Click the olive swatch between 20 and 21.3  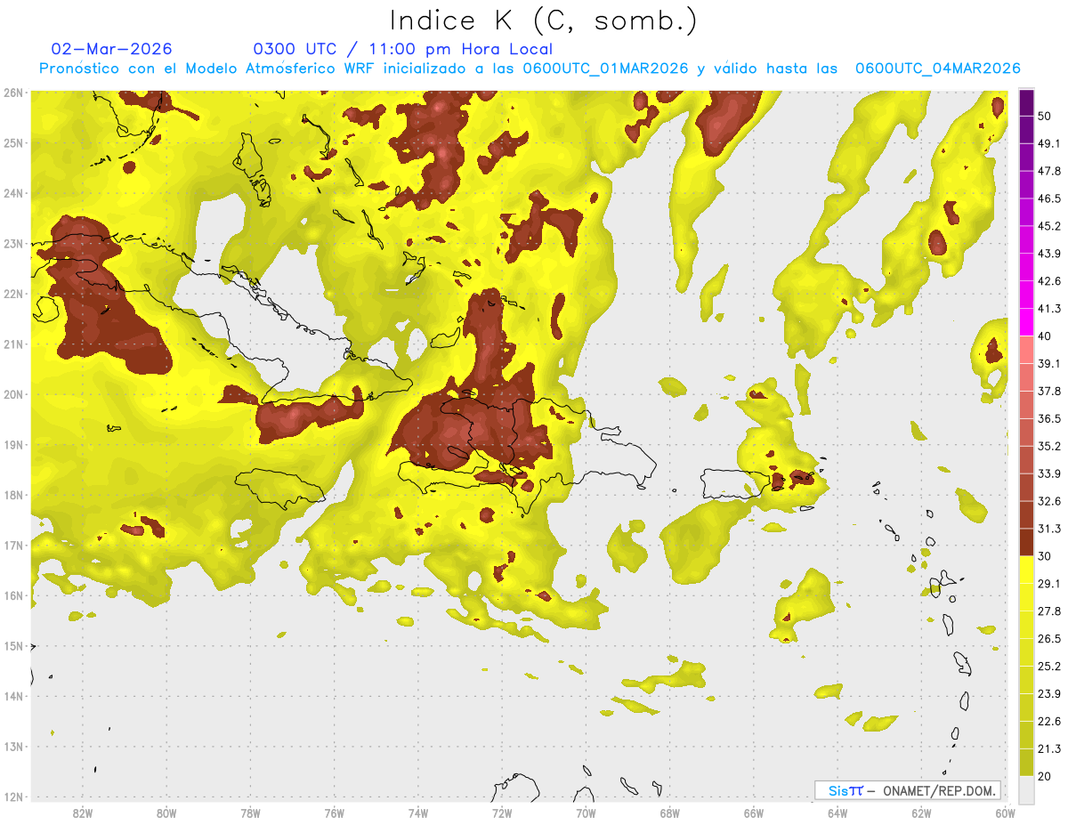(1026, 762)
